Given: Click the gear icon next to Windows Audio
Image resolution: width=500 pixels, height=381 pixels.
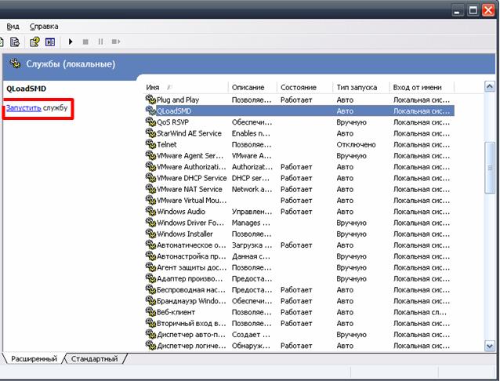Looking at the screenshot, I should 150,211.
